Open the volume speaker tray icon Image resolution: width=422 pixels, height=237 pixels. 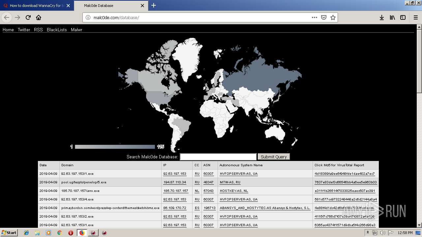point(382,233)
